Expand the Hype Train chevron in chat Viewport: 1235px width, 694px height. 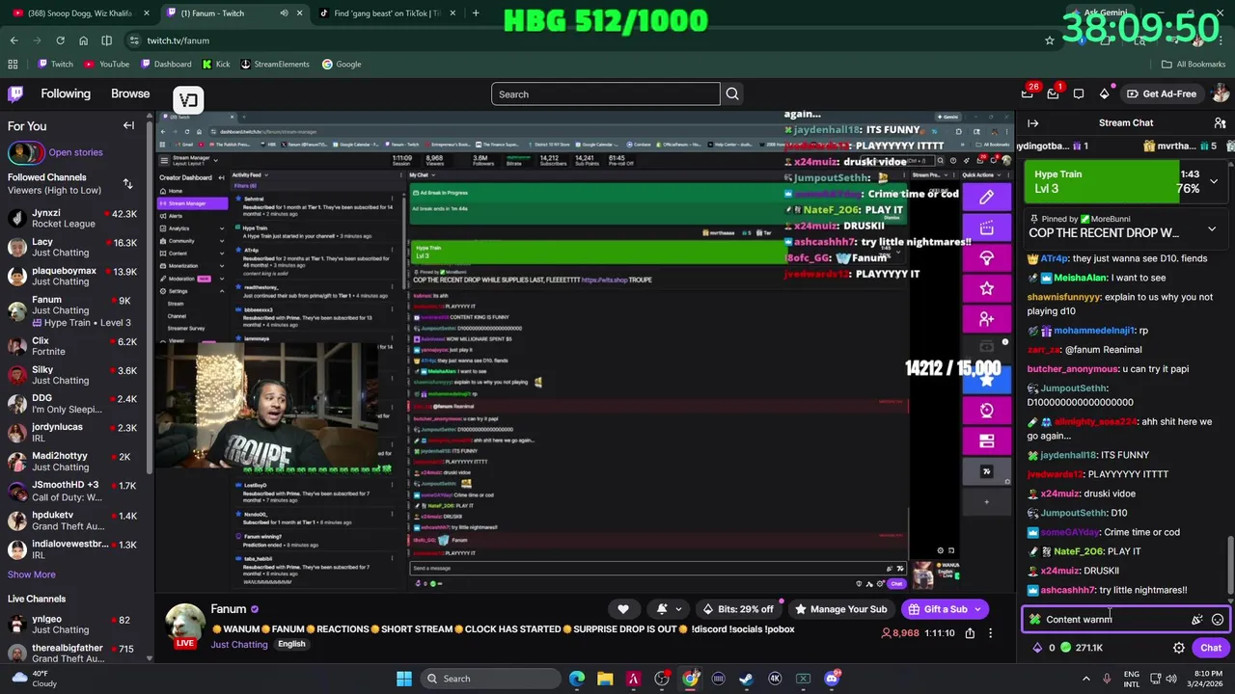click(1214, 181)
